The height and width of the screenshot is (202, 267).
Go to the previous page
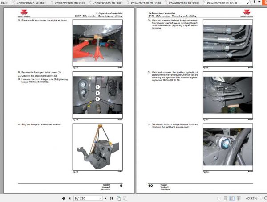[69, 198]
